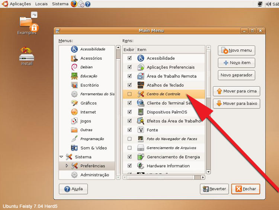Expand the Preferências tree node
The image size is (279, 210).
pos(67,165)
